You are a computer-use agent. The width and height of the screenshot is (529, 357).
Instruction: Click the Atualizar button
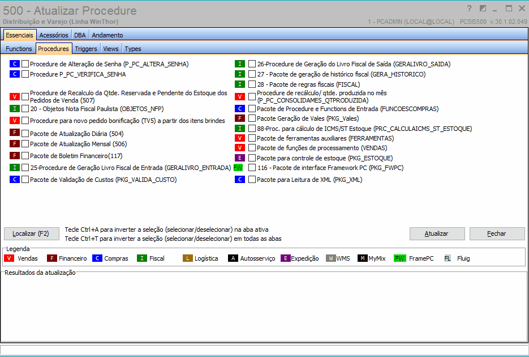(437, 233)
